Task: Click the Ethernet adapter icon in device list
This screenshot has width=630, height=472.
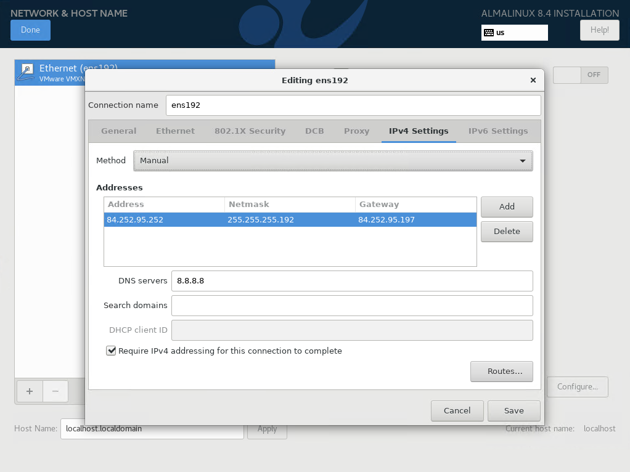Action: 26,72
